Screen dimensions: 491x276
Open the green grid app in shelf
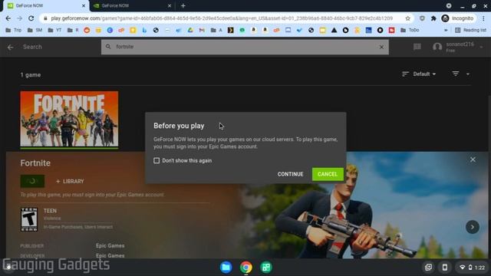[x=266, y=268]
